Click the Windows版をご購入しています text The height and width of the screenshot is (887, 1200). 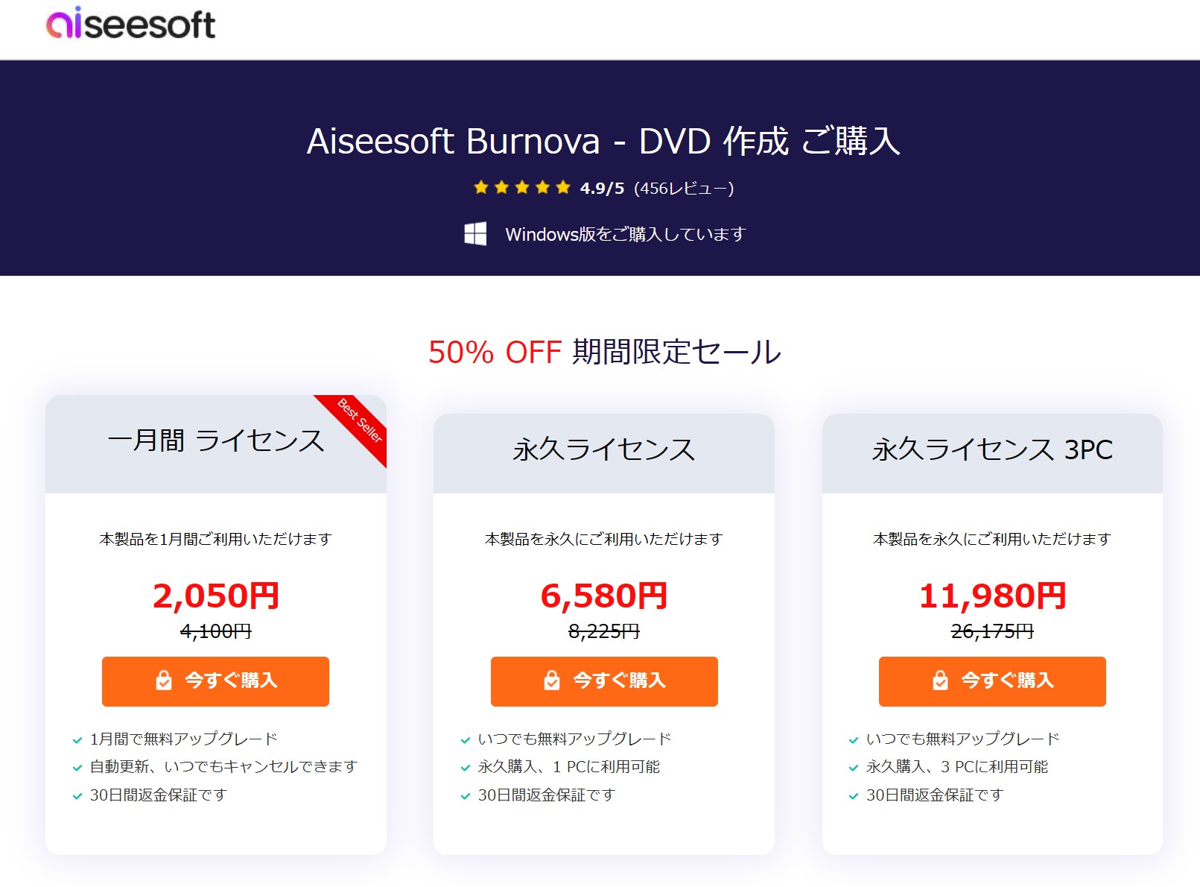(625, 235)
